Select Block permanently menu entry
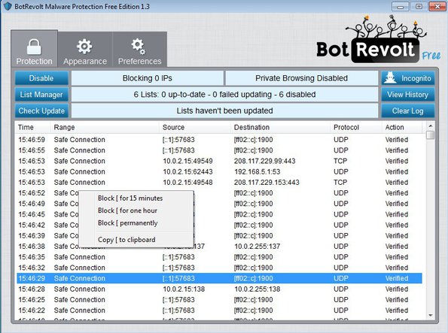 click(128, 223)
